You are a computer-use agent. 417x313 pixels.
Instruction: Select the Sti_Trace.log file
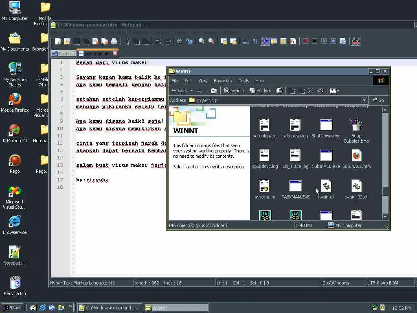tap(295, 159)
